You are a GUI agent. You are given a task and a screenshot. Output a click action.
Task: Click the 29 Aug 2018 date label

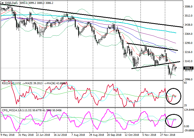coord(96,135)
